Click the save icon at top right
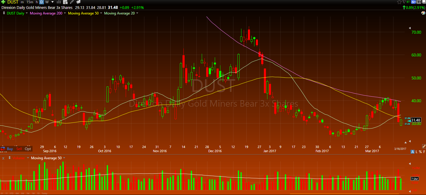 pyautogui.click(x=424, y=2)
